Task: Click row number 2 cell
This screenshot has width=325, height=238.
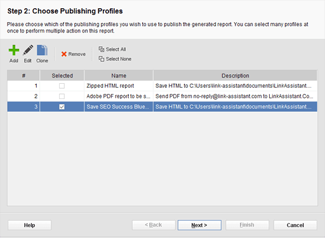Action: (23, 96)
